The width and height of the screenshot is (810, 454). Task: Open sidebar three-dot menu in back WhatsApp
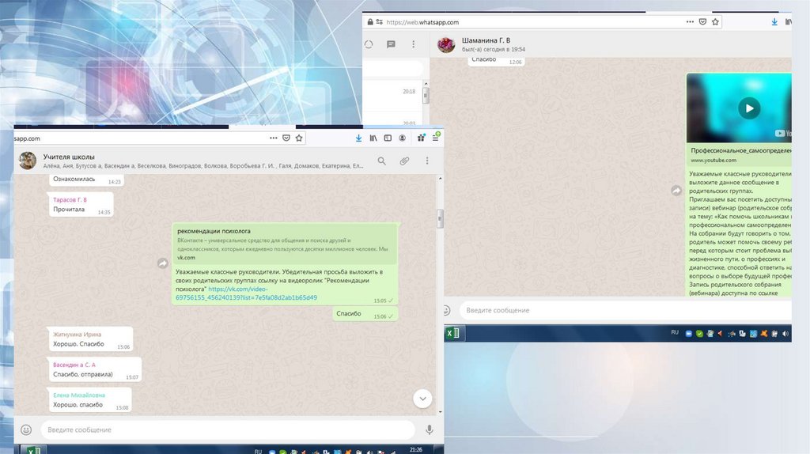pos(413,44)
